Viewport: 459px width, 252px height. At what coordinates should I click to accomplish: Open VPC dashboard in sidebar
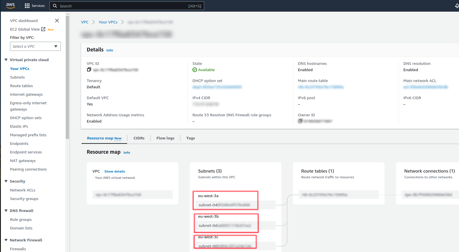click(24, 21)
